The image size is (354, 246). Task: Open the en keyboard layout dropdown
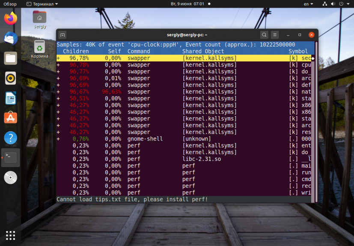pos(308,4)
